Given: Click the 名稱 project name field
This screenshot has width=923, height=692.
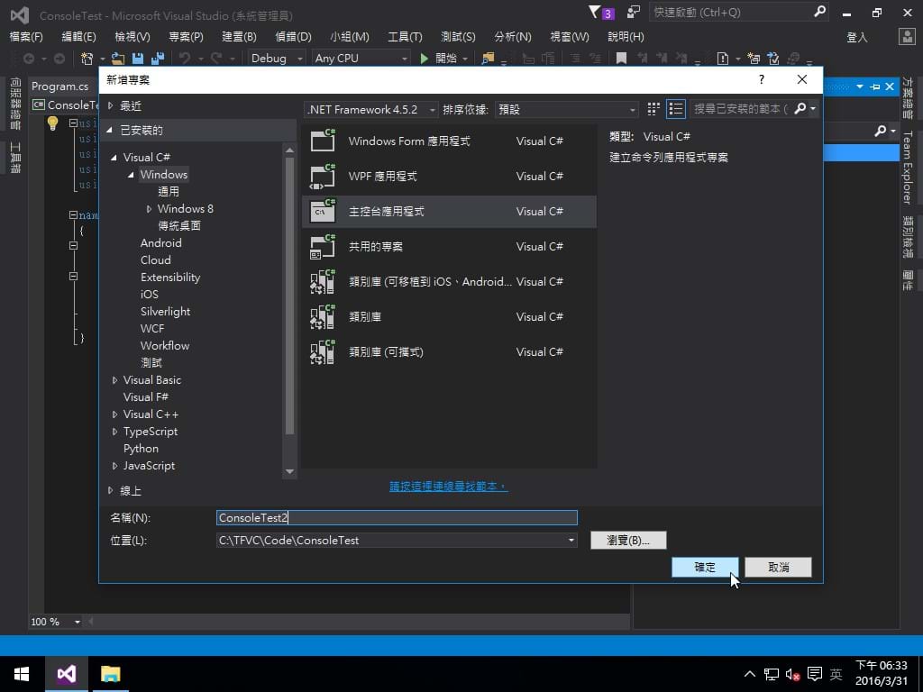Looking at the screenshot, I should click(397, 518).
